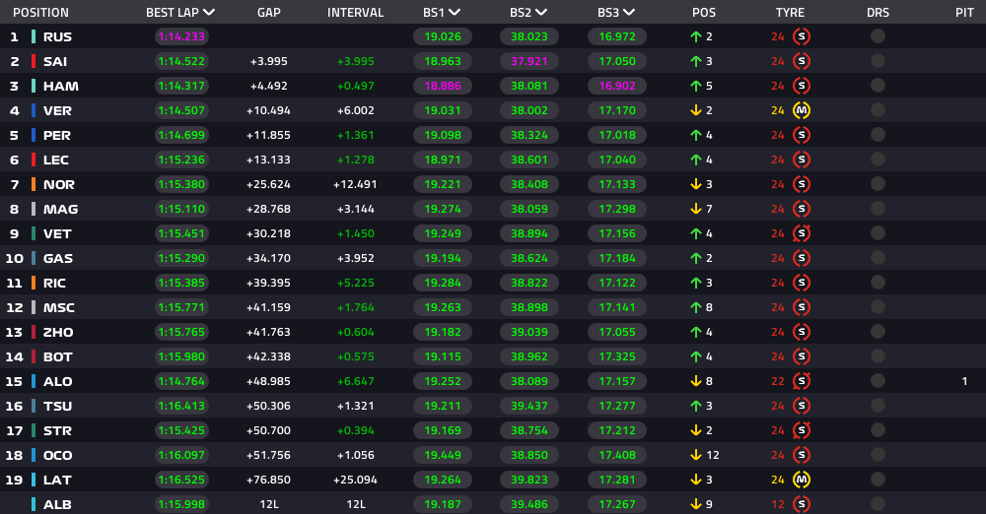Click the yellow down arrow for OCO
Image resolution: width=986 pixels, height=514 pixels.
click(x=695, y=456)
